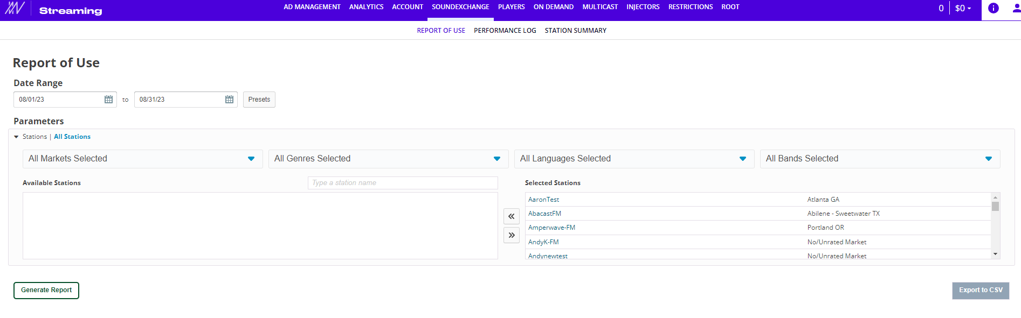1021x318 pixels.
Task: Open the user profile icon
Action: 1016,8
